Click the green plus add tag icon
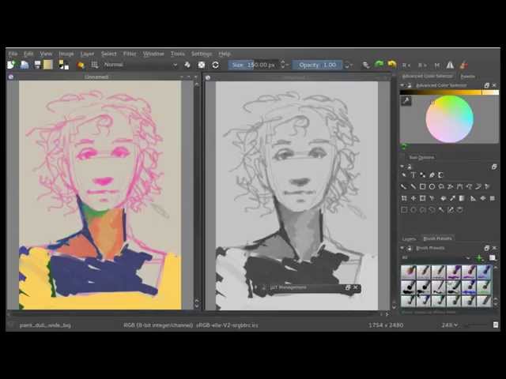Viewport: 506px width, 379px height. click(480, 258)
